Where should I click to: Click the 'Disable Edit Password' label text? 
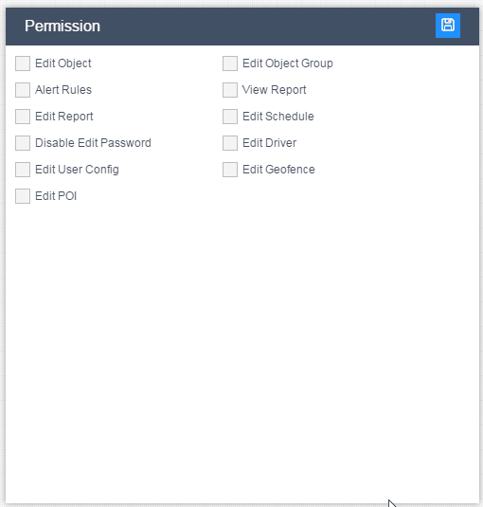pos(93,143)
